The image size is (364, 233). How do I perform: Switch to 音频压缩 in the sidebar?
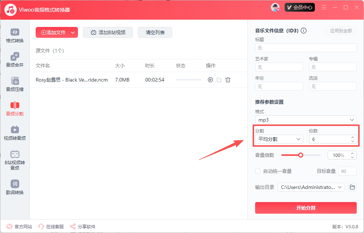point(15,84)
